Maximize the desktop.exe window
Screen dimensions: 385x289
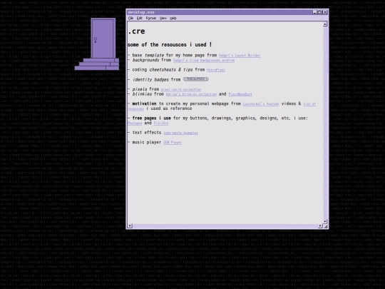(319, 12)
